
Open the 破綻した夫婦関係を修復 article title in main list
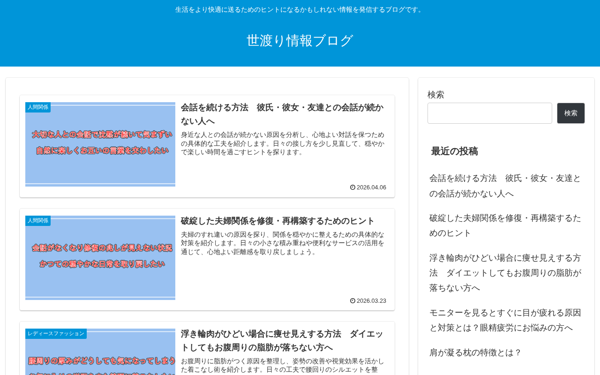[278, 221]
